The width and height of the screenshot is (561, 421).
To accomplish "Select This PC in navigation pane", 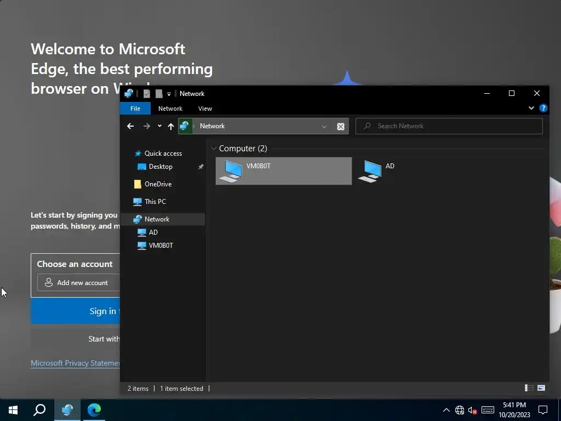I will 155,202.
